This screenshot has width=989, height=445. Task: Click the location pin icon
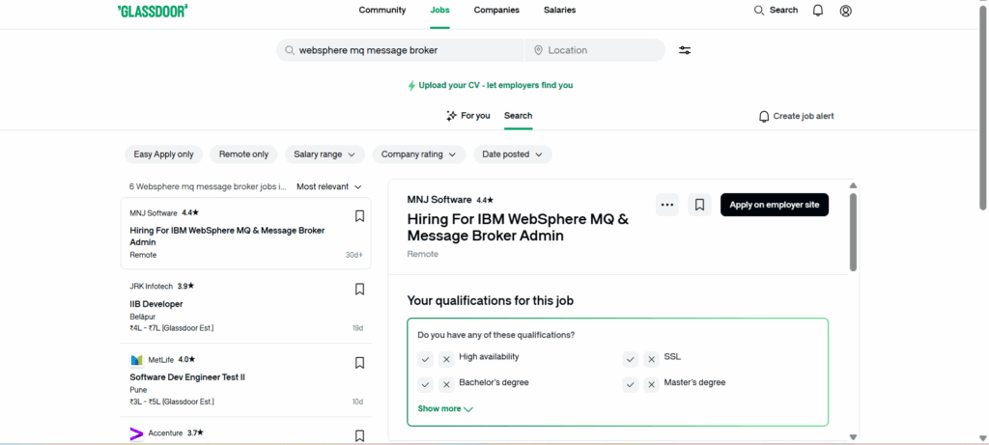click(538, 50)
